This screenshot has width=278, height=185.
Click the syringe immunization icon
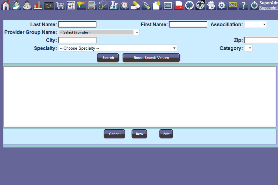(x=146, y=5)
